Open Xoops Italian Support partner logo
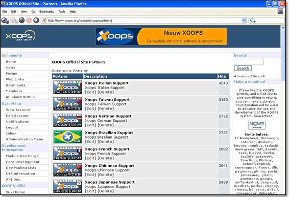The width and height of the screenshot is (291, 197). [67, 87]
